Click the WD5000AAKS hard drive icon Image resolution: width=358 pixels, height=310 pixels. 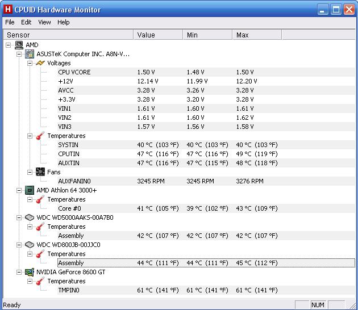click(x=30, y=217)
